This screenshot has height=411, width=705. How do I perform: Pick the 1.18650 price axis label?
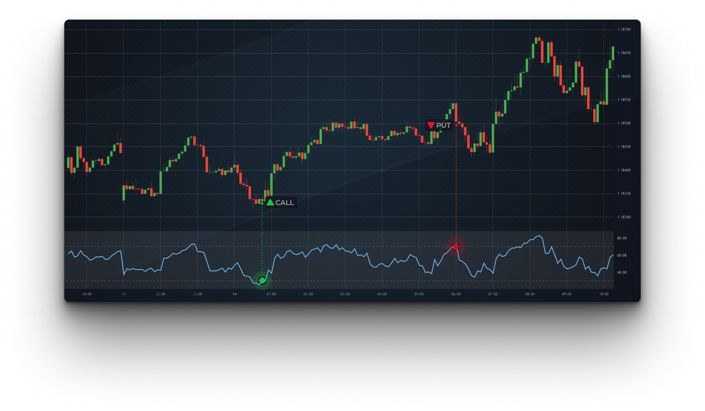[x=623, y=53]
